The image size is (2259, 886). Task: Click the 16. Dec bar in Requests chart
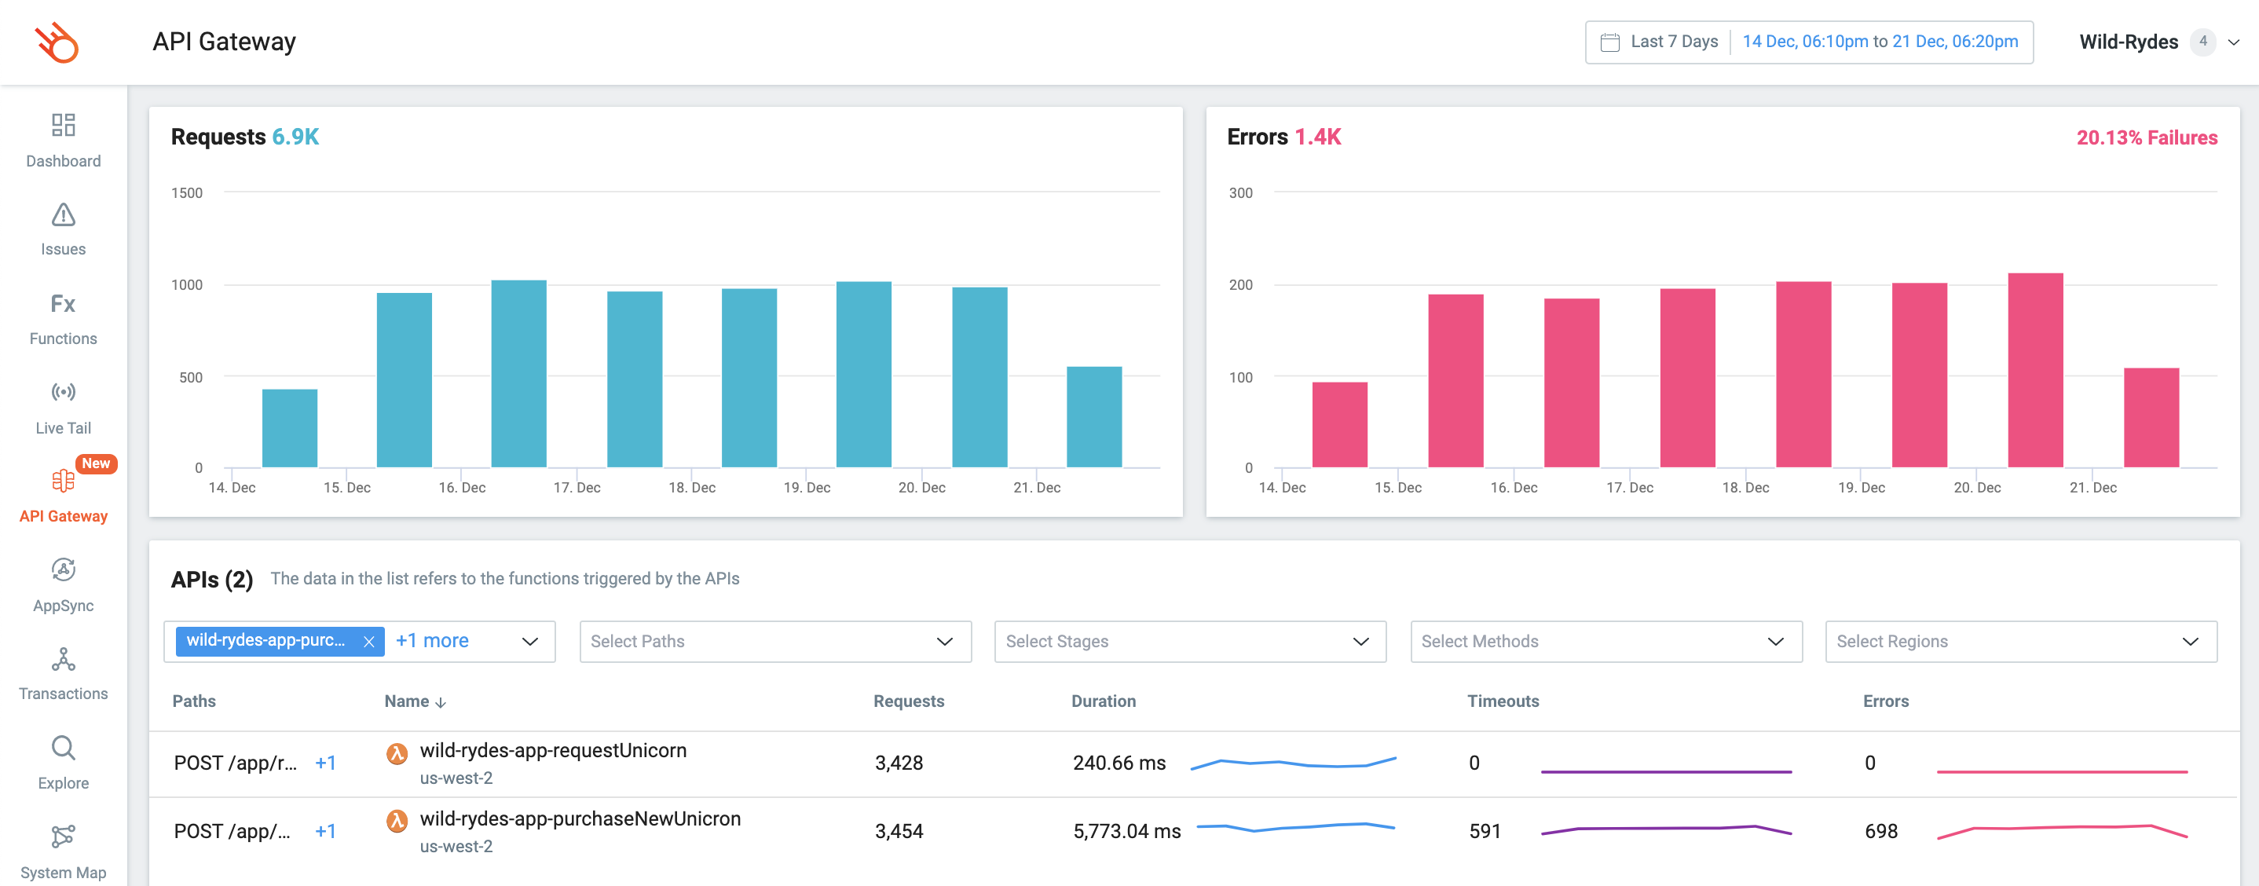[x=518, y=374]
